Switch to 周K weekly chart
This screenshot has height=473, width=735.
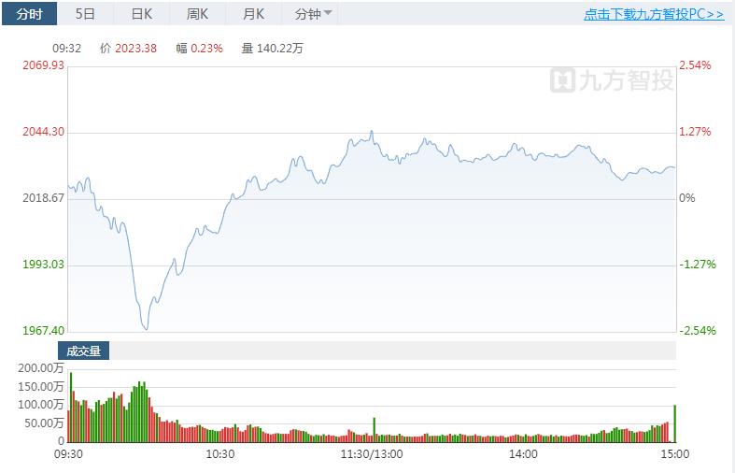click(x=197, y=14)
